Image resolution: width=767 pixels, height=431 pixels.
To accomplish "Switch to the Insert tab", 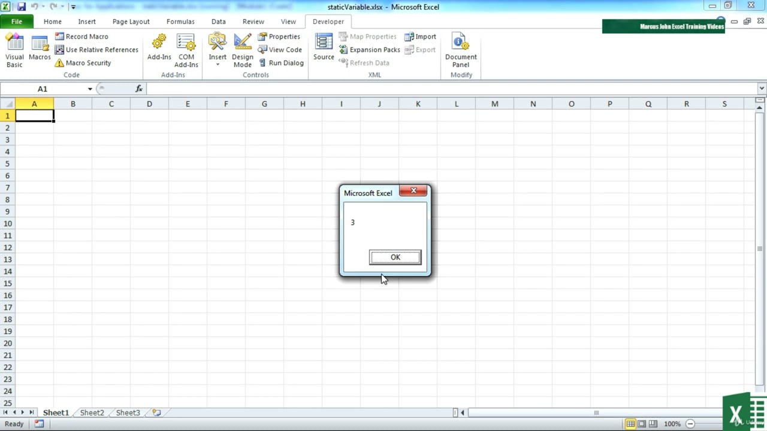I will (x=87, y=22).
